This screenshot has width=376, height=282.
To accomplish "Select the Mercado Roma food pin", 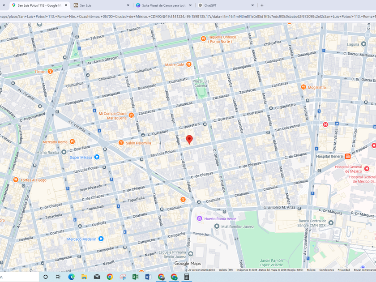I will click(x=72, y=142).
